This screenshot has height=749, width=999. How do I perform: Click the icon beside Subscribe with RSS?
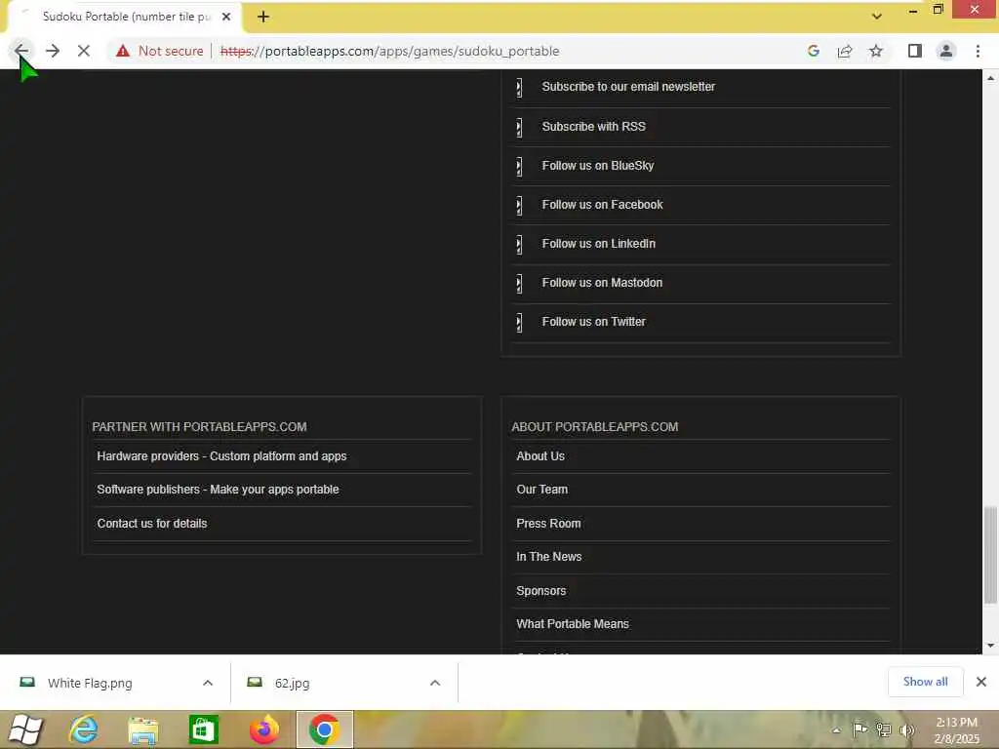[519, 127]
